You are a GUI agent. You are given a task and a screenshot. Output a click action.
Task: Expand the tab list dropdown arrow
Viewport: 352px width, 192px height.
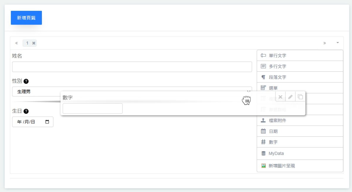click(338, 43)
